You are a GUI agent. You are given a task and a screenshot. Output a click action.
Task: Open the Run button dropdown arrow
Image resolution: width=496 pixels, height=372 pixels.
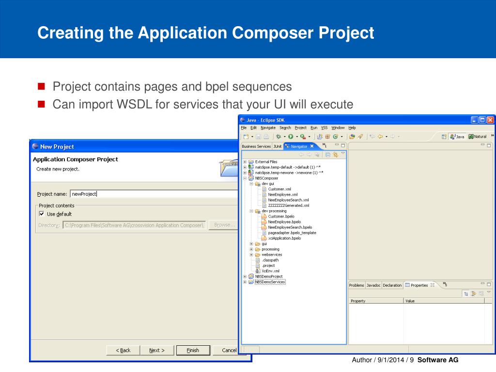(297, 137)
